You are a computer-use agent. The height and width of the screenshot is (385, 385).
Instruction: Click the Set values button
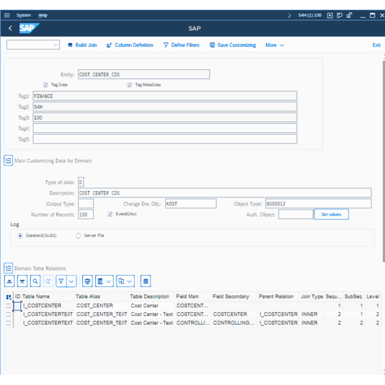[331, 214]
